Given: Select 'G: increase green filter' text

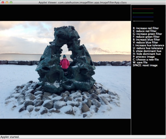Looking at the screenshot, I should (x=147, y=34).
